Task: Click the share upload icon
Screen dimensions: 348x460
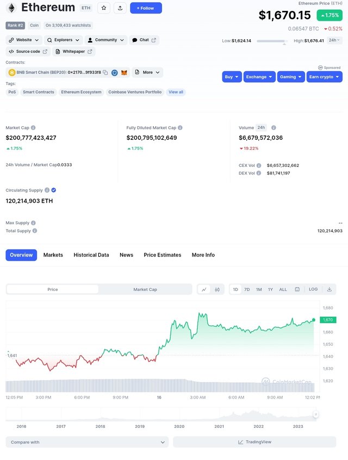Action: 120,8
